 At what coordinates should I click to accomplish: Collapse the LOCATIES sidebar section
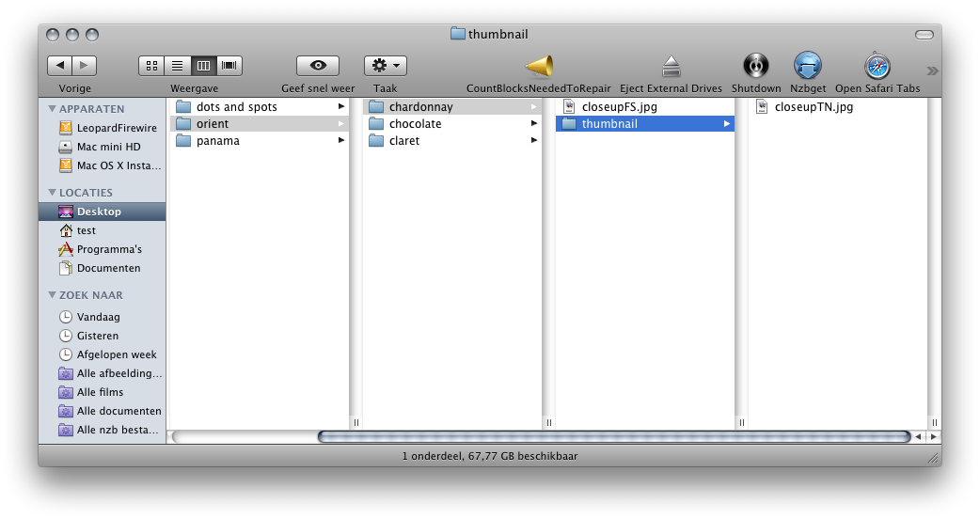pos(53,193)
